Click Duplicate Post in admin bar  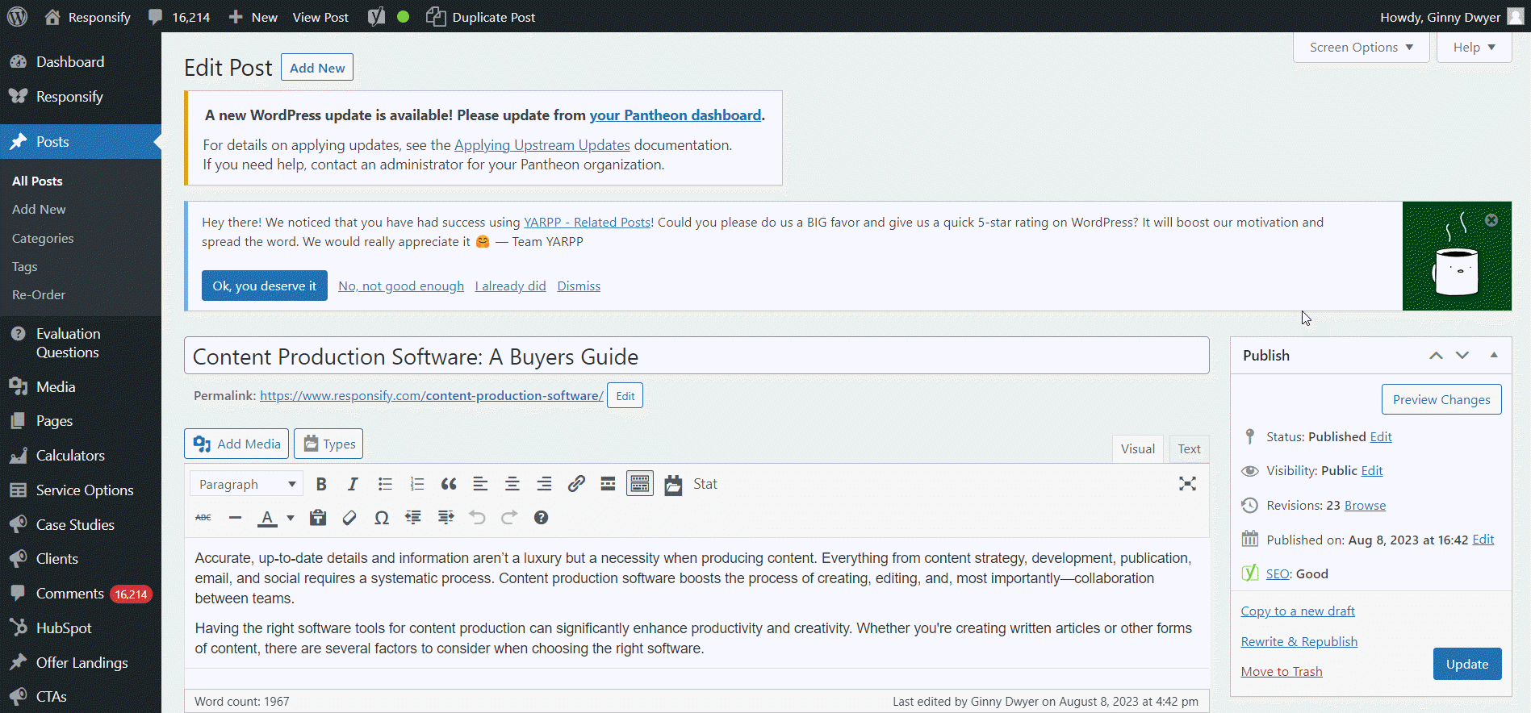481,16
